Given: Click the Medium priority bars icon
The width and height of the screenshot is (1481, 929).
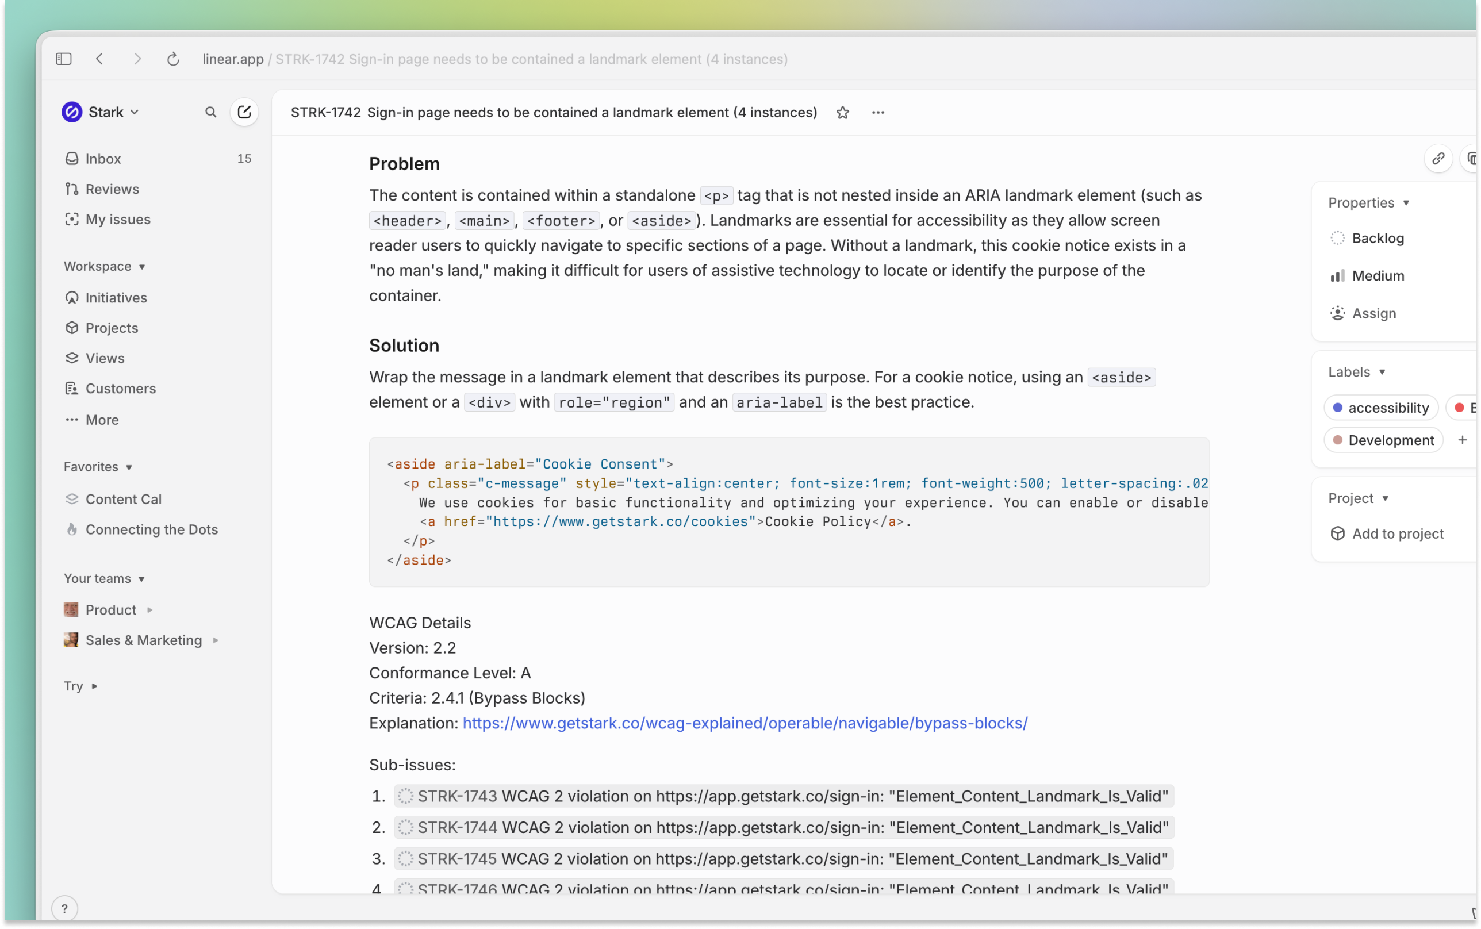Looking at the screenshot, I should tap(1338, 276).
